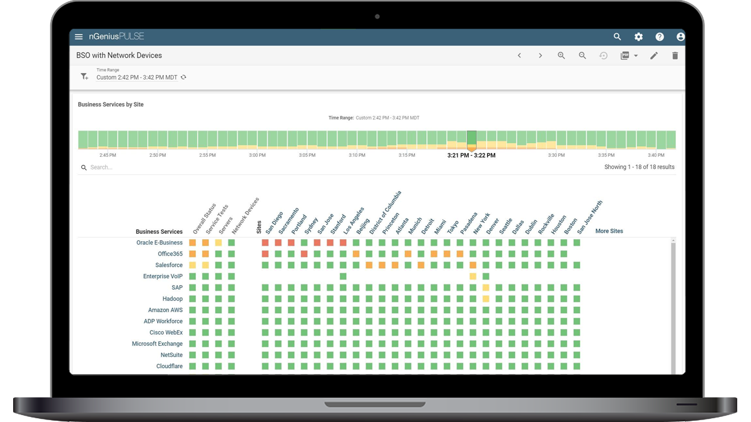Click Enterprise VoIP Network Devices green cell
Image resolution: width=751 pixels, height=422 pixels.
click(232, 276)
